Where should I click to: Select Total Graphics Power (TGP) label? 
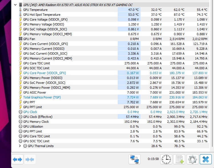(42, 97)
